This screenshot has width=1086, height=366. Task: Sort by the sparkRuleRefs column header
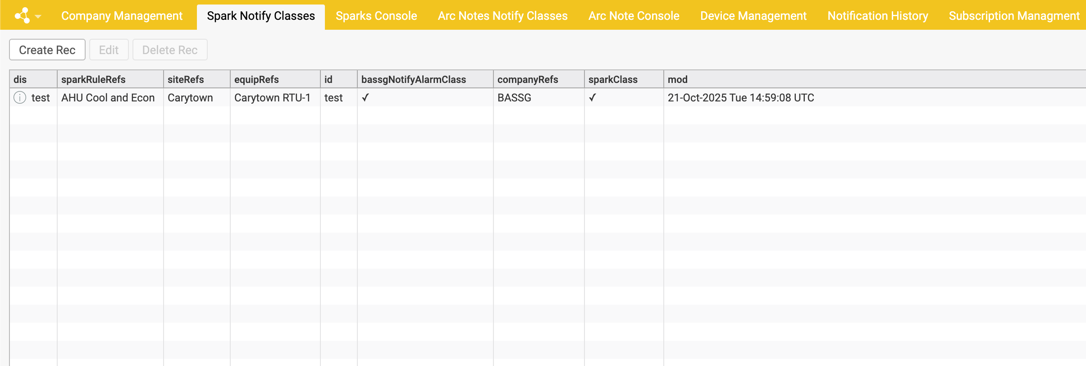point(93,79)
